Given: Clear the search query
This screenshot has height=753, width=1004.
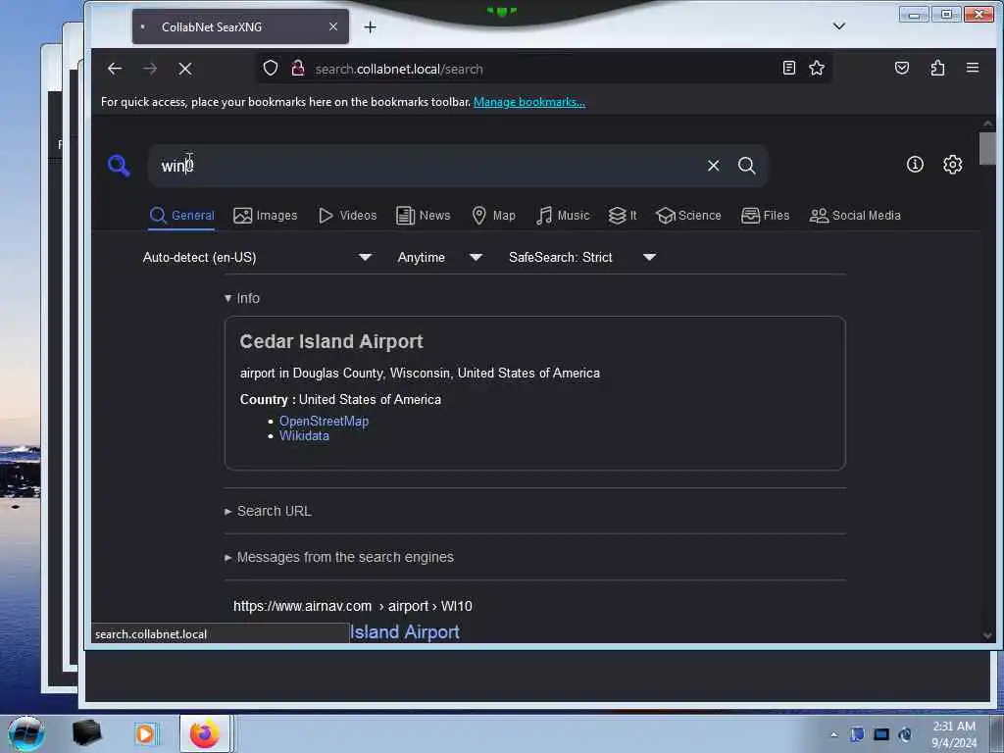Looking at the screenshot, I should pyautogui.click(x=714, y=166).
